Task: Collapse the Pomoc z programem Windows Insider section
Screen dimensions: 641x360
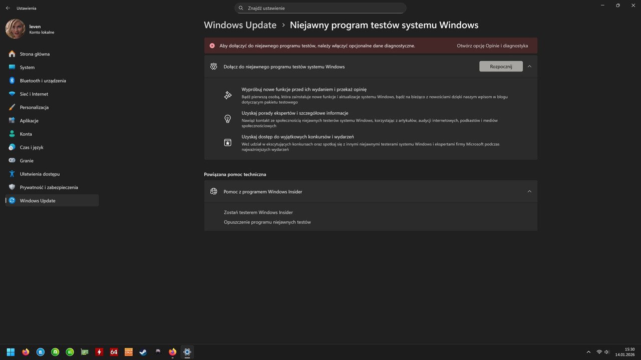Action: click(x=529, y=191)
